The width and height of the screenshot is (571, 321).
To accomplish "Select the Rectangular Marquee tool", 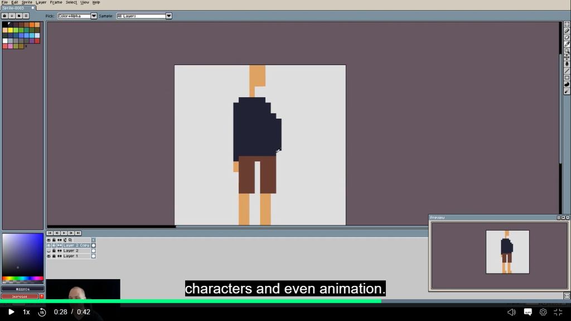I will coord(567,24).
